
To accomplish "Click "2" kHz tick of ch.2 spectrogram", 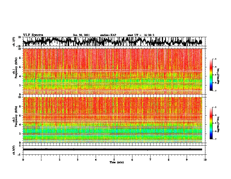I will point(20,134).
